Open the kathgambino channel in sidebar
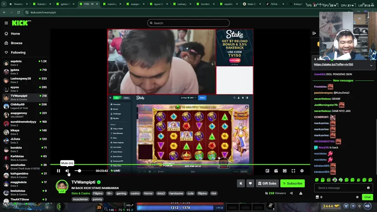The image size is (377, 212). (25, 175)
